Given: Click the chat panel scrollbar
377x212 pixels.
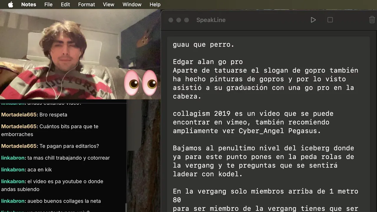Looking at the screenshot, I should tap(126, 208).
